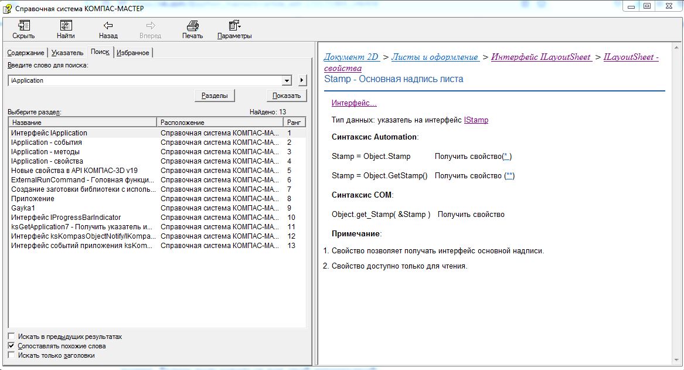The width and height of the screenshot is (684, 370).
Task: Select result ksGetApplication7
Action: click(157, 227)
